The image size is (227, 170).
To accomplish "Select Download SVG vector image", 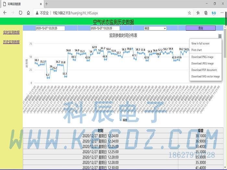I will coord(205,76).
